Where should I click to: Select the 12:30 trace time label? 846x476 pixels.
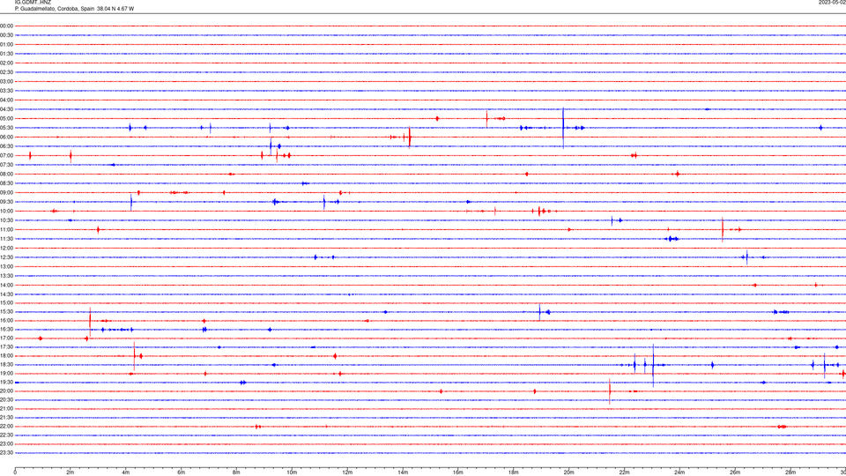click(x=6, y=257)
